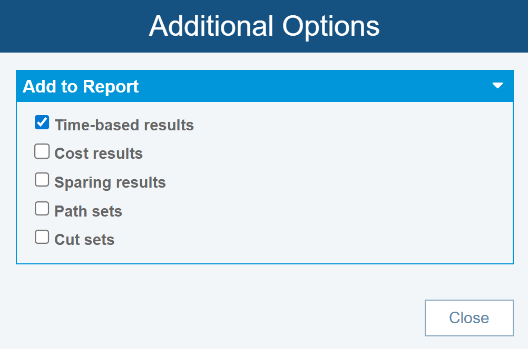Click the Add to Report header title
Viewport: 528px width, 349px height.
click(x=81, y=87)
